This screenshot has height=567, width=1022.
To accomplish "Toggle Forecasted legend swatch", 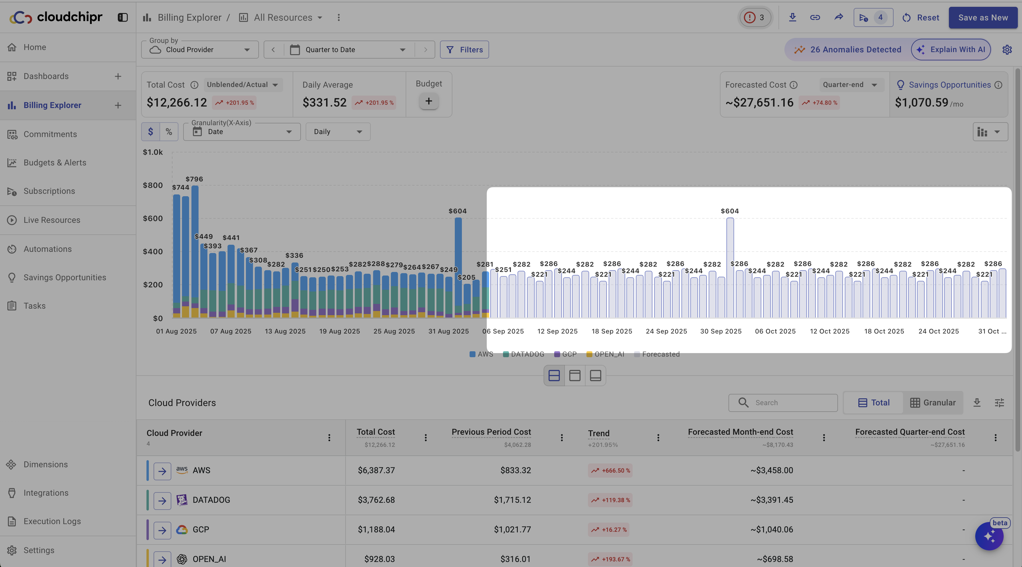I will 636,354.
